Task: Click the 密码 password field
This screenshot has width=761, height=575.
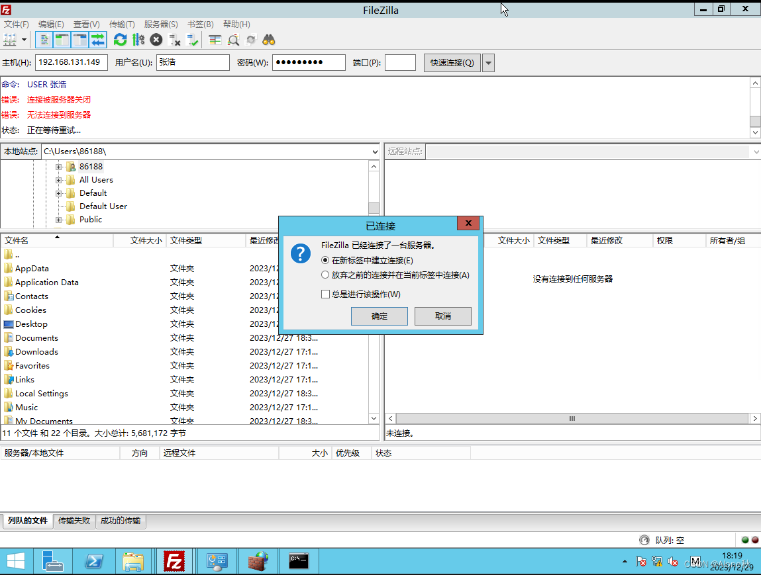Action: coord(309,63)
